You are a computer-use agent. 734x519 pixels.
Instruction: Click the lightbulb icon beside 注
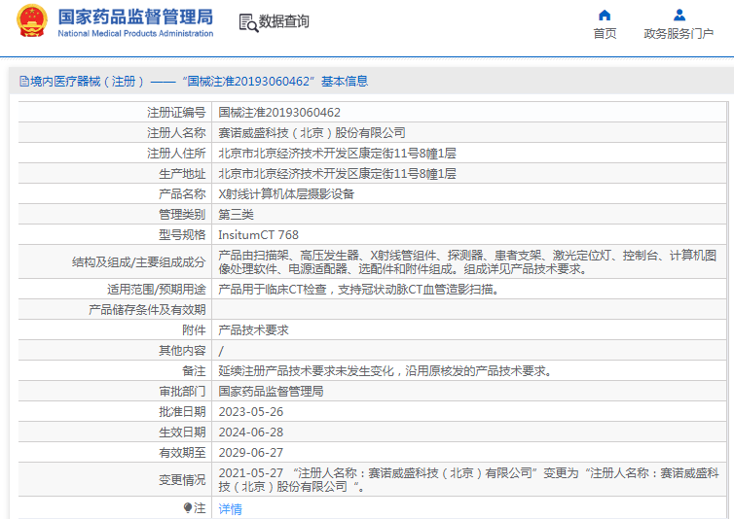(x=188, y=507)
